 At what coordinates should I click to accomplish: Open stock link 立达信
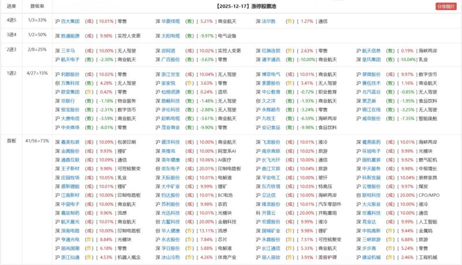point(269,195)
